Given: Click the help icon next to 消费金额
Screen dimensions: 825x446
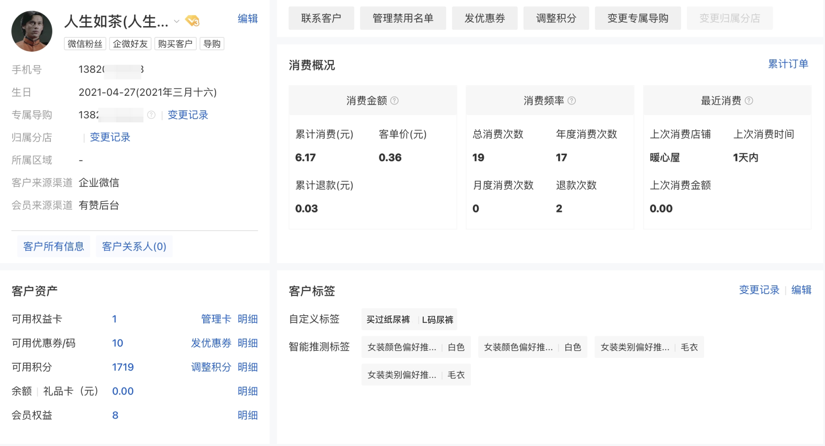Looking at the screenshot, I should (x=395, y=101).
